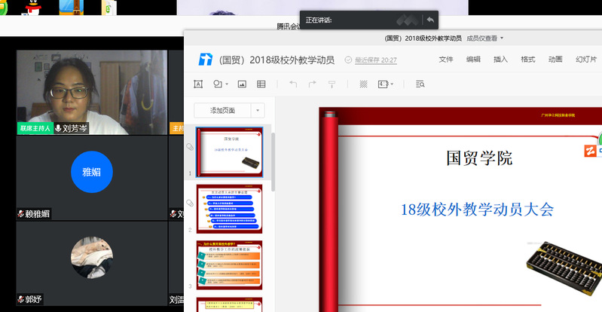Click the insert table icon
Screen dimensions: 602x312
coord(263,84)
